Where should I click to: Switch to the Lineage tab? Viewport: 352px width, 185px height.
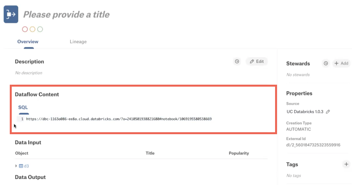pos(78,41)
